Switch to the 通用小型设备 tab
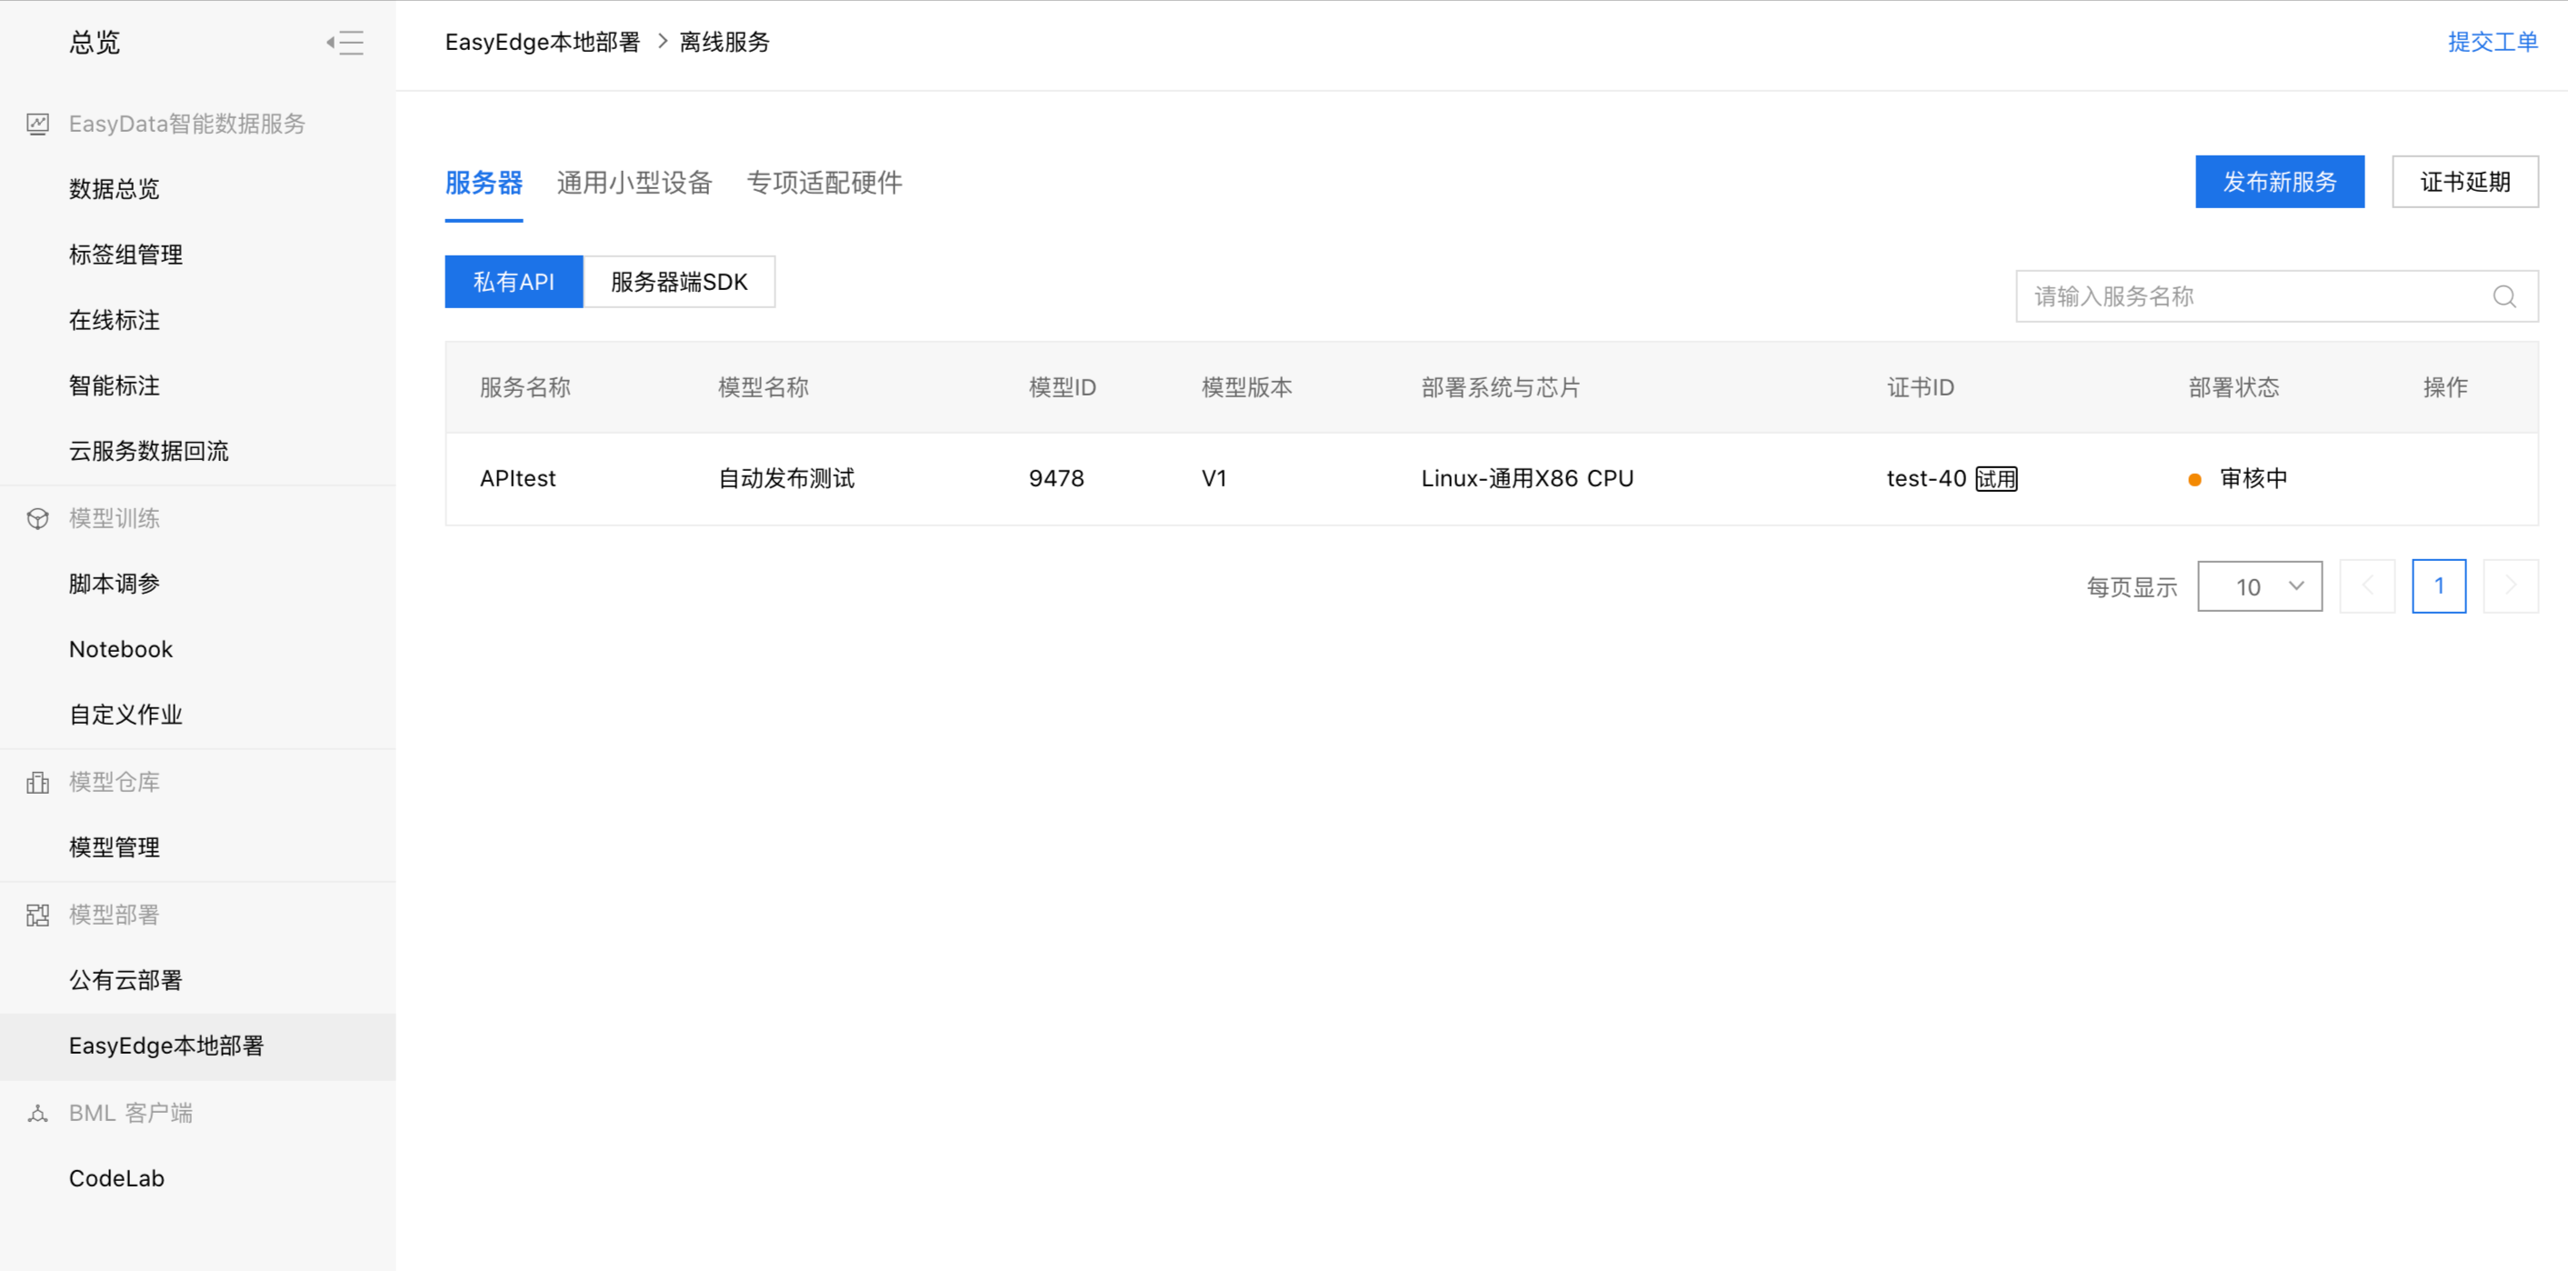Screen dimensions: 2568x1271 pyautogui.click(x=634, y=184)
